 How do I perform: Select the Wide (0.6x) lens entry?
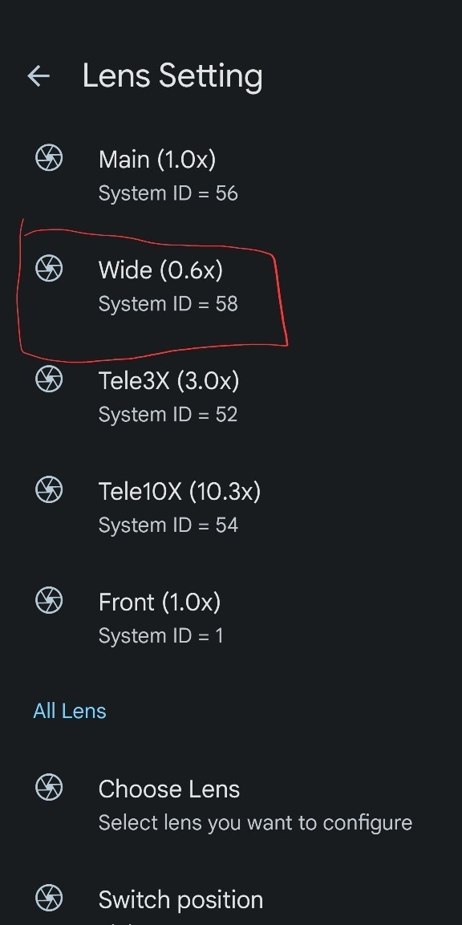pos(231,286)
